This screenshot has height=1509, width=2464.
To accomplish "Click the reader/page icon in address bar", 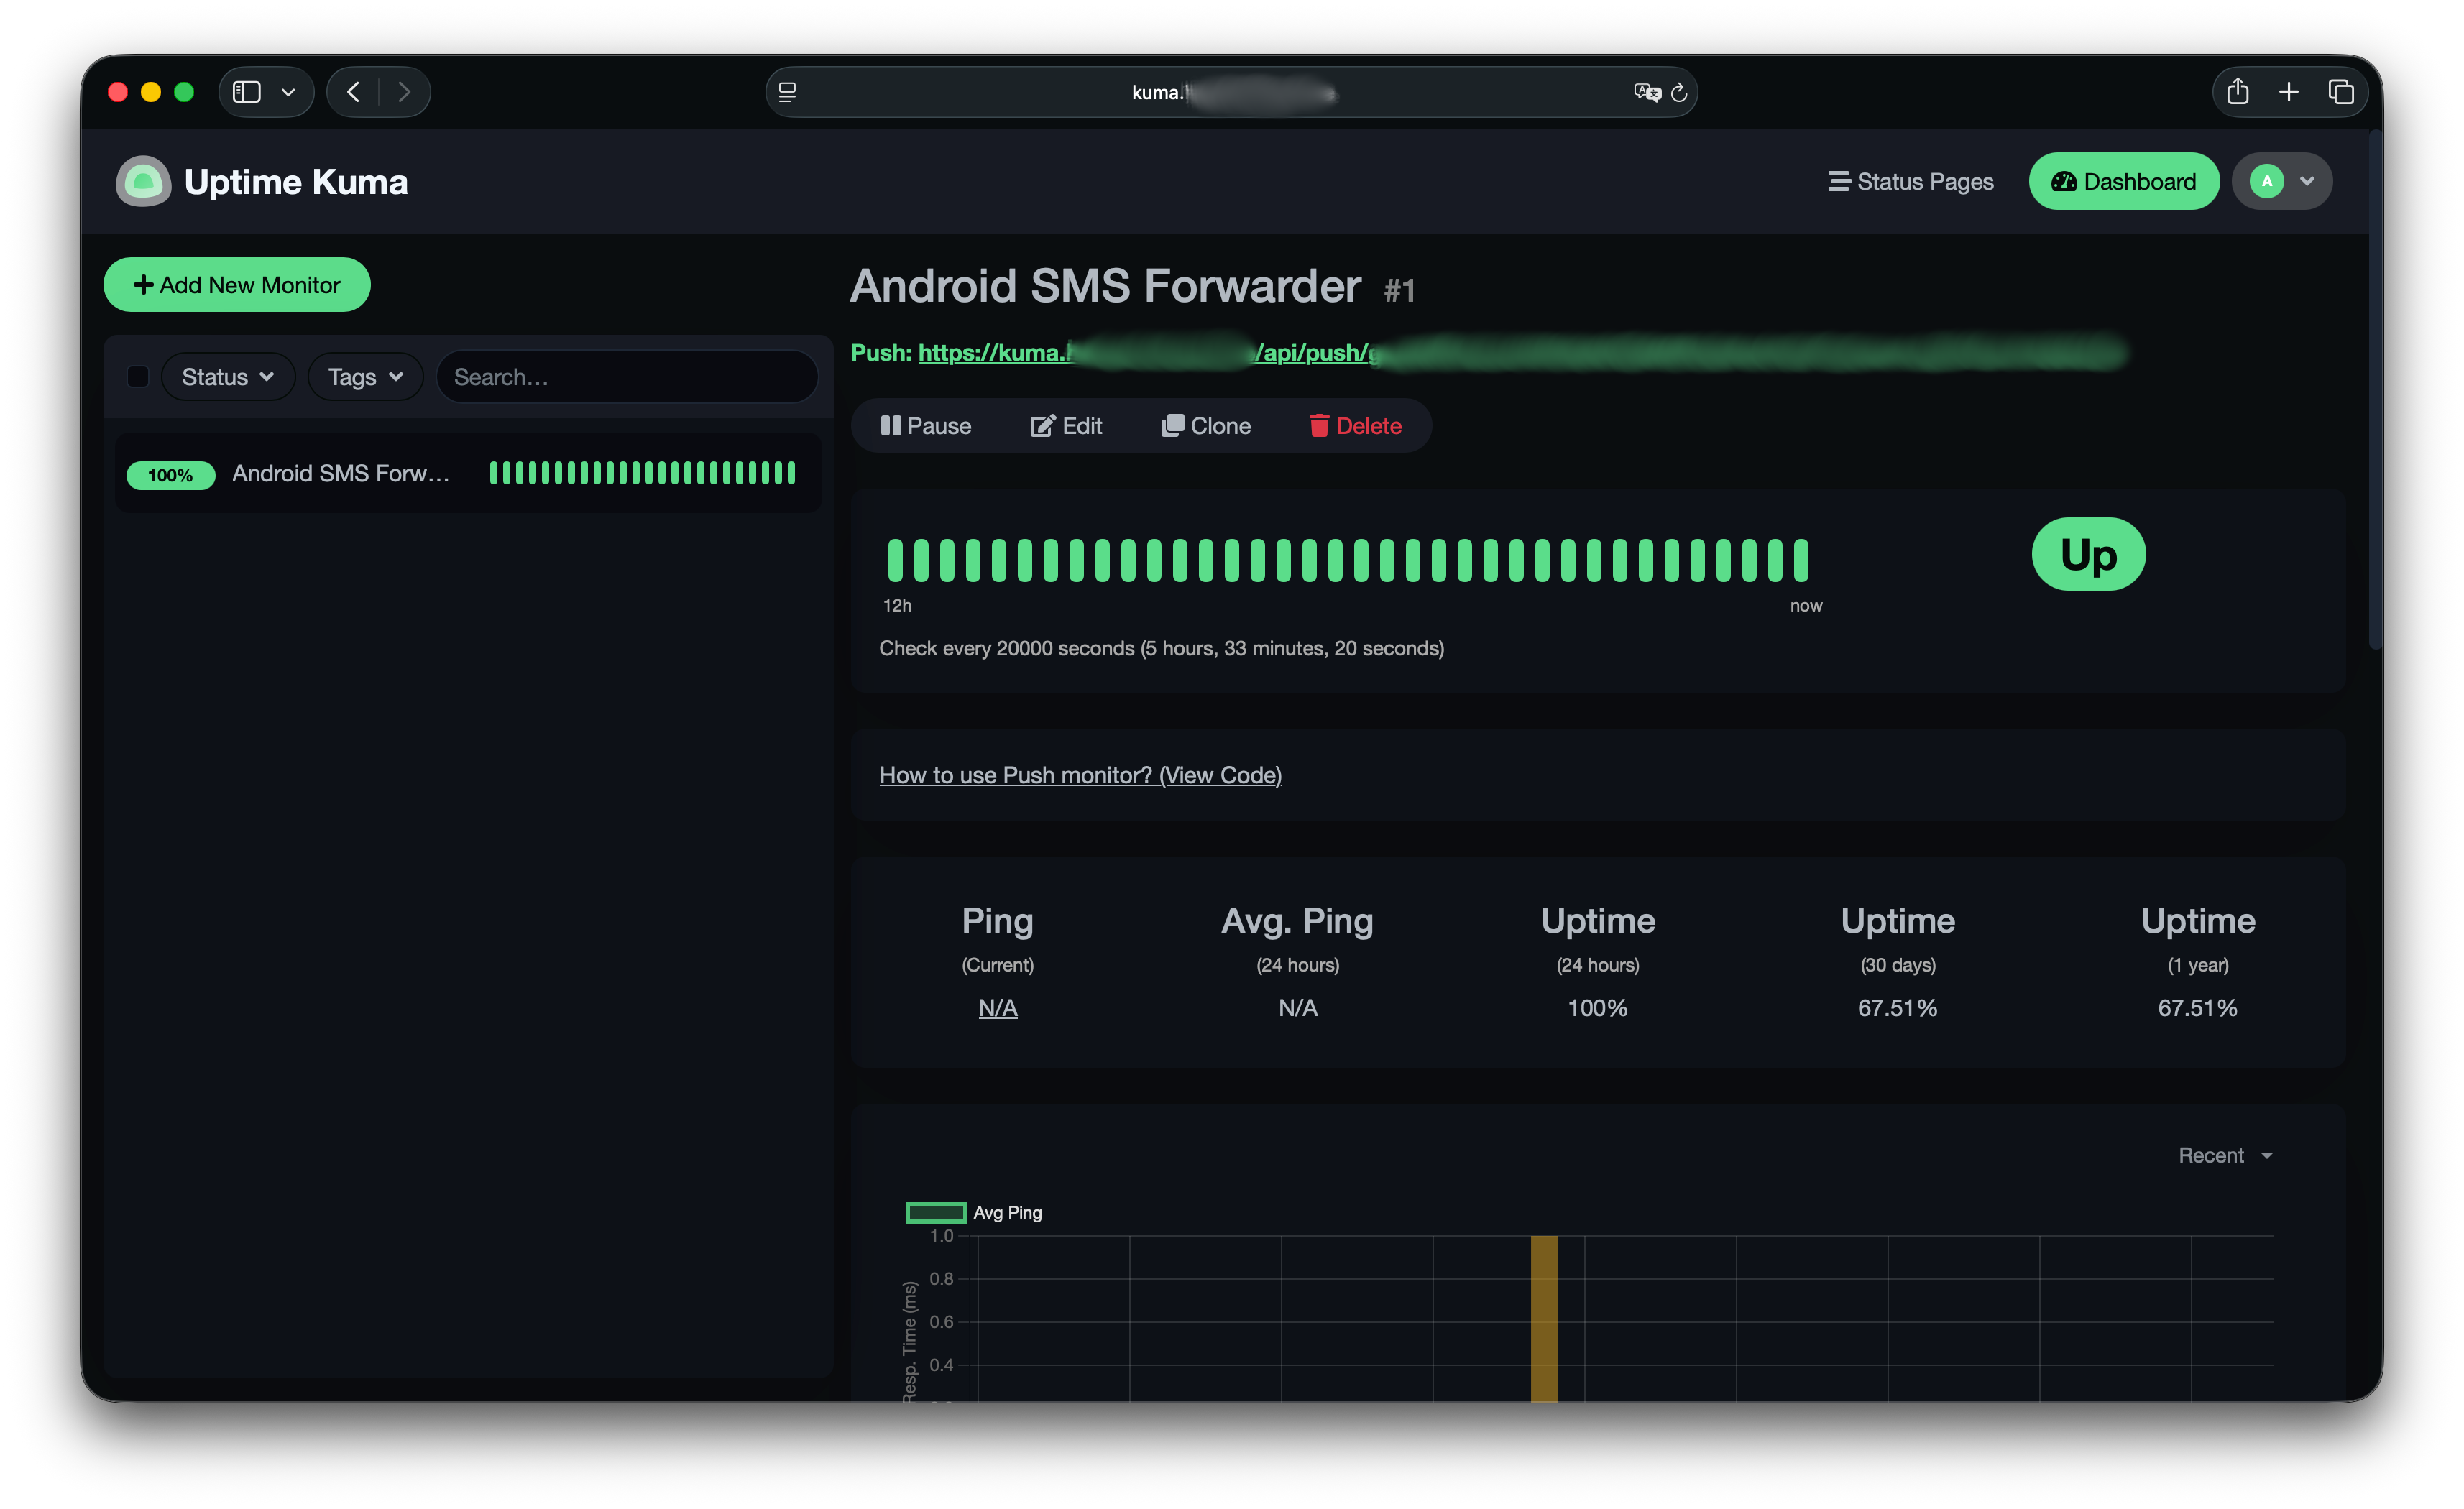I will click(787, 92).
